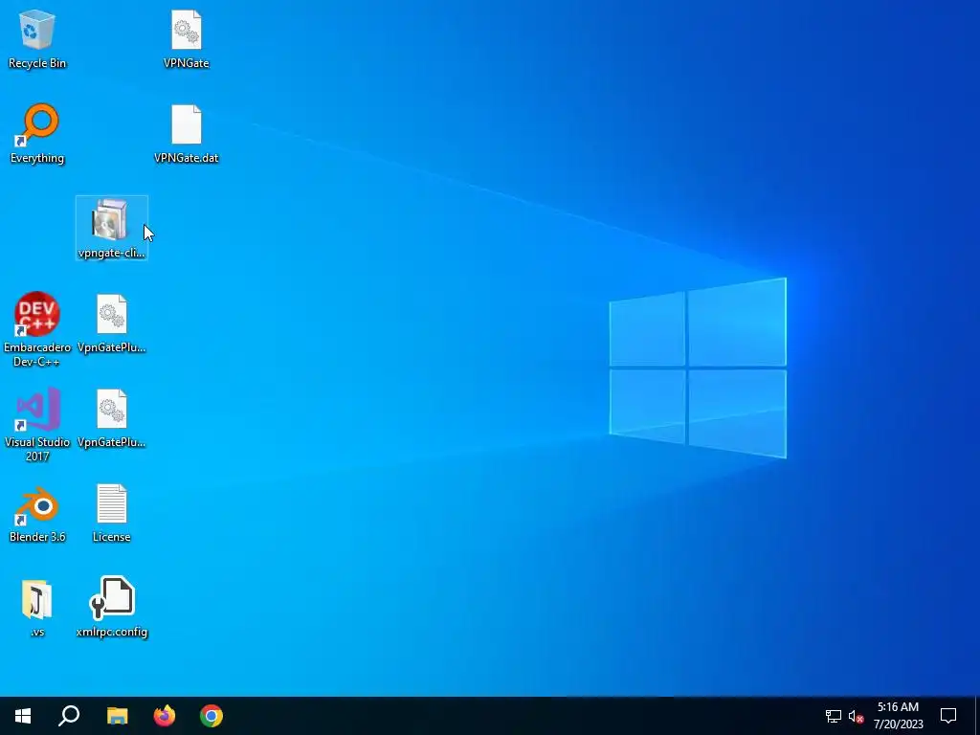Image resolution: width=980 pixels, height=735 pixels.
Task: Select the VpnGatePlu file beside Visual Studio
Action: 112,418
